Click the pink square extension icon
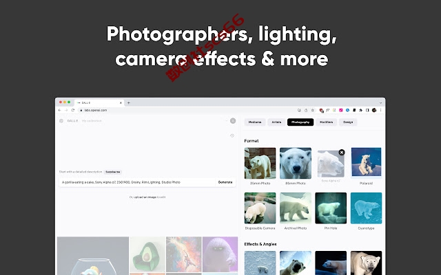The image size is (441, 275). coord(341,110)
